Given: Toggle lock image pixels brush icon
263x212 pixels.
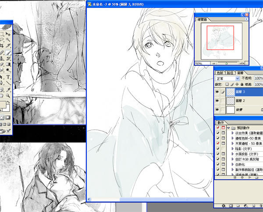Looking at the screenshot, I should tap(232, 84).
